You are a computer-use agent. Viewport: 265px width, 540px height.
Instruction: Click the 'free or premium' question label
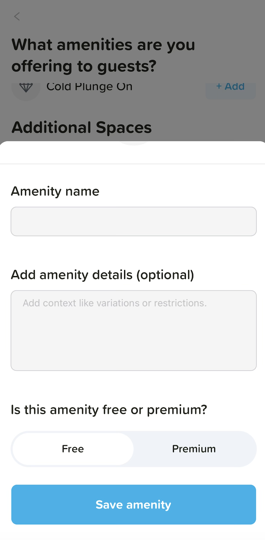(x=109, y=410)
